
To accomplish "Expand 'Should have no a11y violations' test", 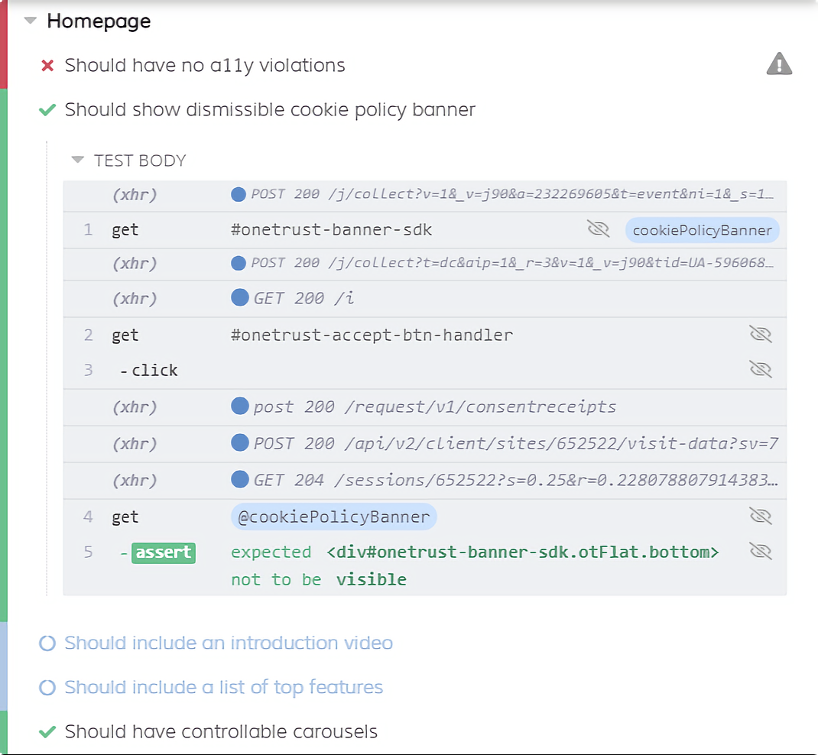I will tap(205, 66).
